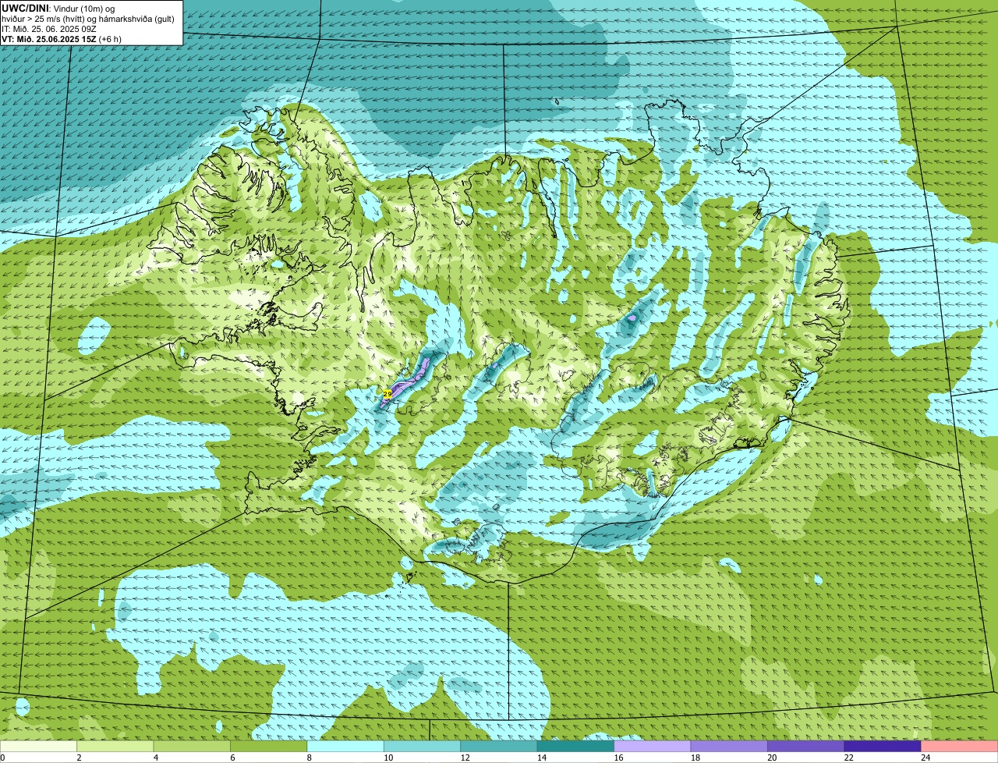Pick the 6–8 olive green legend swatch
Image resolution: width=998 pixels, height=763 pixels.
point(270,747)
